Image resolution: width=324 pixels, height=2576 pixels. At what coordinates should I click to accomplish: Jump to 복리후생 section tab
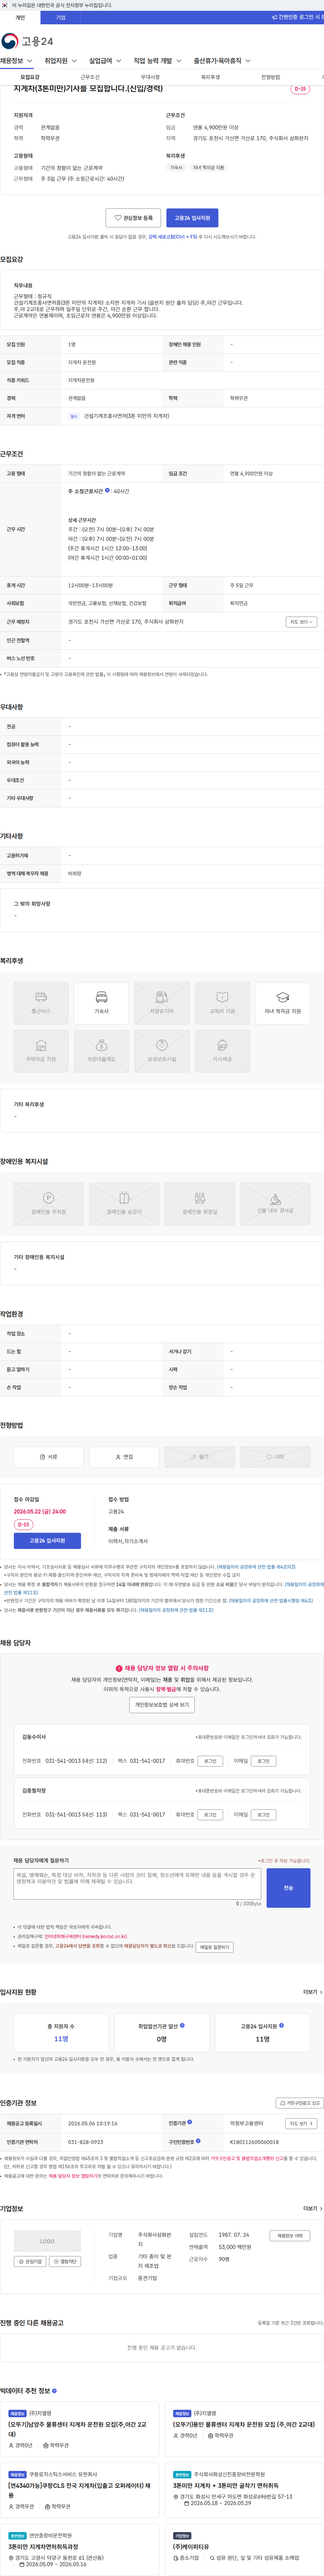pyautogui.click(x=210, y=77)
